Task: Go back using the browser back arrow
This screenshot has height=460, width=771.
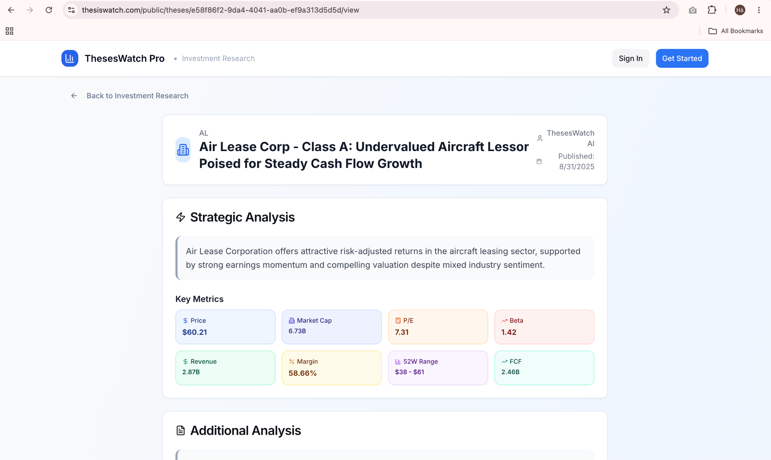Action: click(11, 10)
